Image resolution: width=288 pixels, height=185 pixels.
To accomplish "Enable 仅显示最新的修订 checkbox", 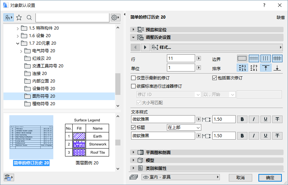I will (x=134, y=78).
